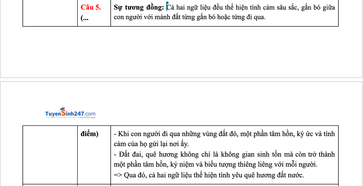Click the bold "Sự tương đồng:" heading
The image size is (363, 186).
pyautogui.click(x=138, y=7)
